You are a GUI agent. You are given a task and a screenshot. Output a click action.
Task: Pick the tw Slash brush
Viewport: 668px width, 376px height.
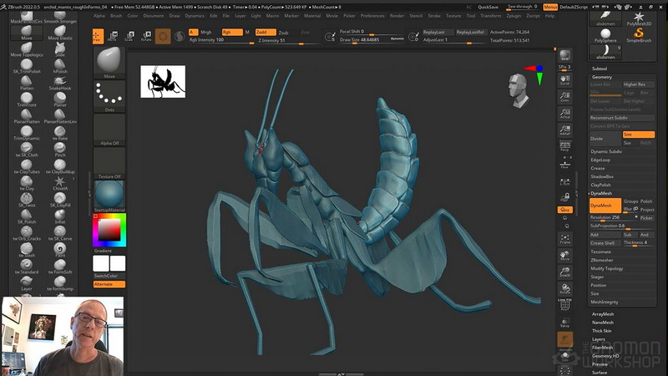(27, 250)
